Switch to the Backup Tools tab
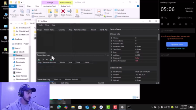The width and height of the screenshot is (196, 110). (x=66, y=6)
